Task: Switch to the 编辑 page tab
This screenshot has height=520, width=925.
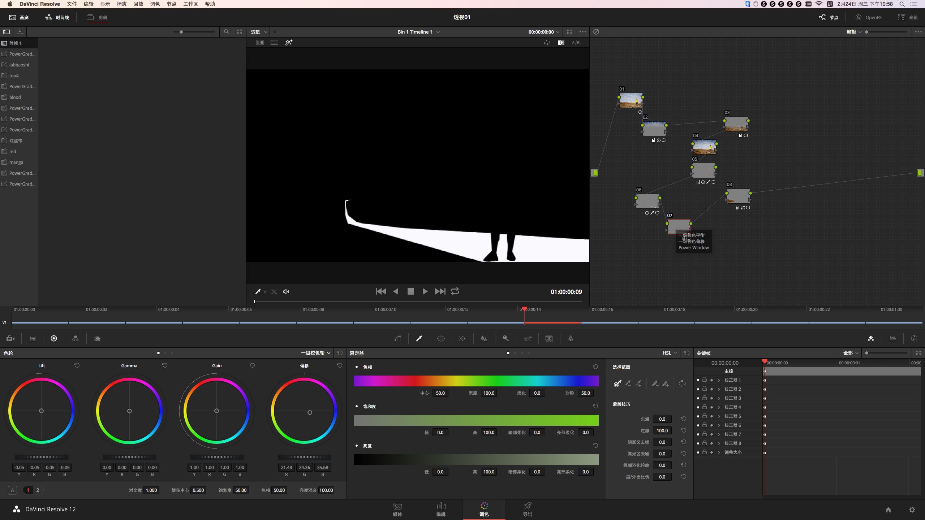Action: [441, 509]
